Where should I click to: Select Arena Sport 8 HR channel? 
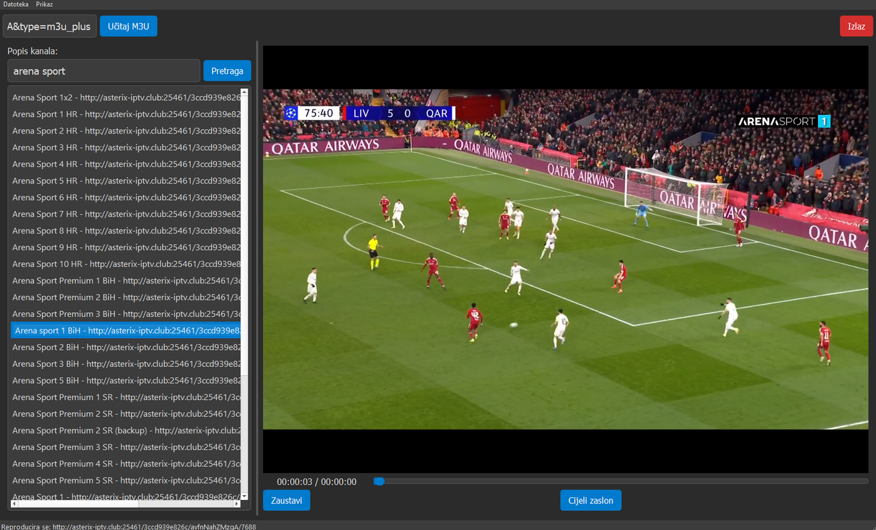click(126, 231)
